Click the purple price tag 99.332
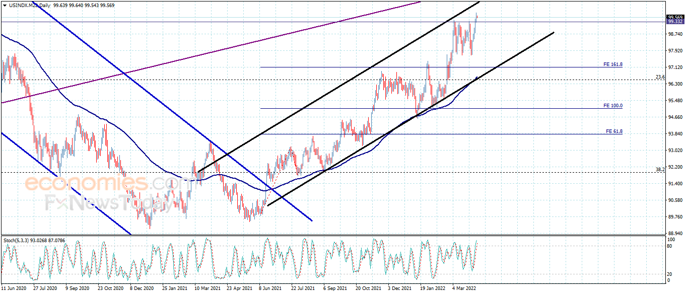This screenshot has width=686, height=294. tap(675, 22)
